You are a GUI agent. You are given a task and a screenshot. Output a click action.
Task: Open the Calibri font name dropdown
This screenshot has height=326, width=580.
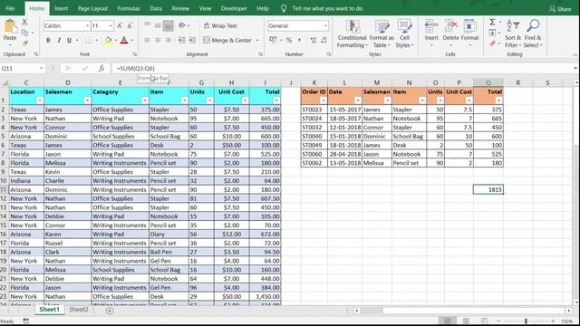(87, 26)
